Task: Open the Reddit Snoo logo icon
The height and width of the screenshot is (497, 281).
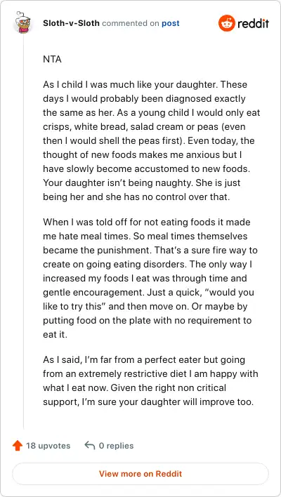Action: pos(227,23)
